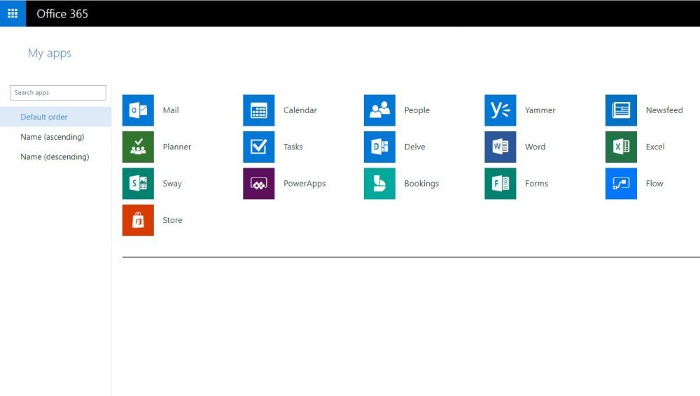Open the People app icon

(x=379, y=110)
